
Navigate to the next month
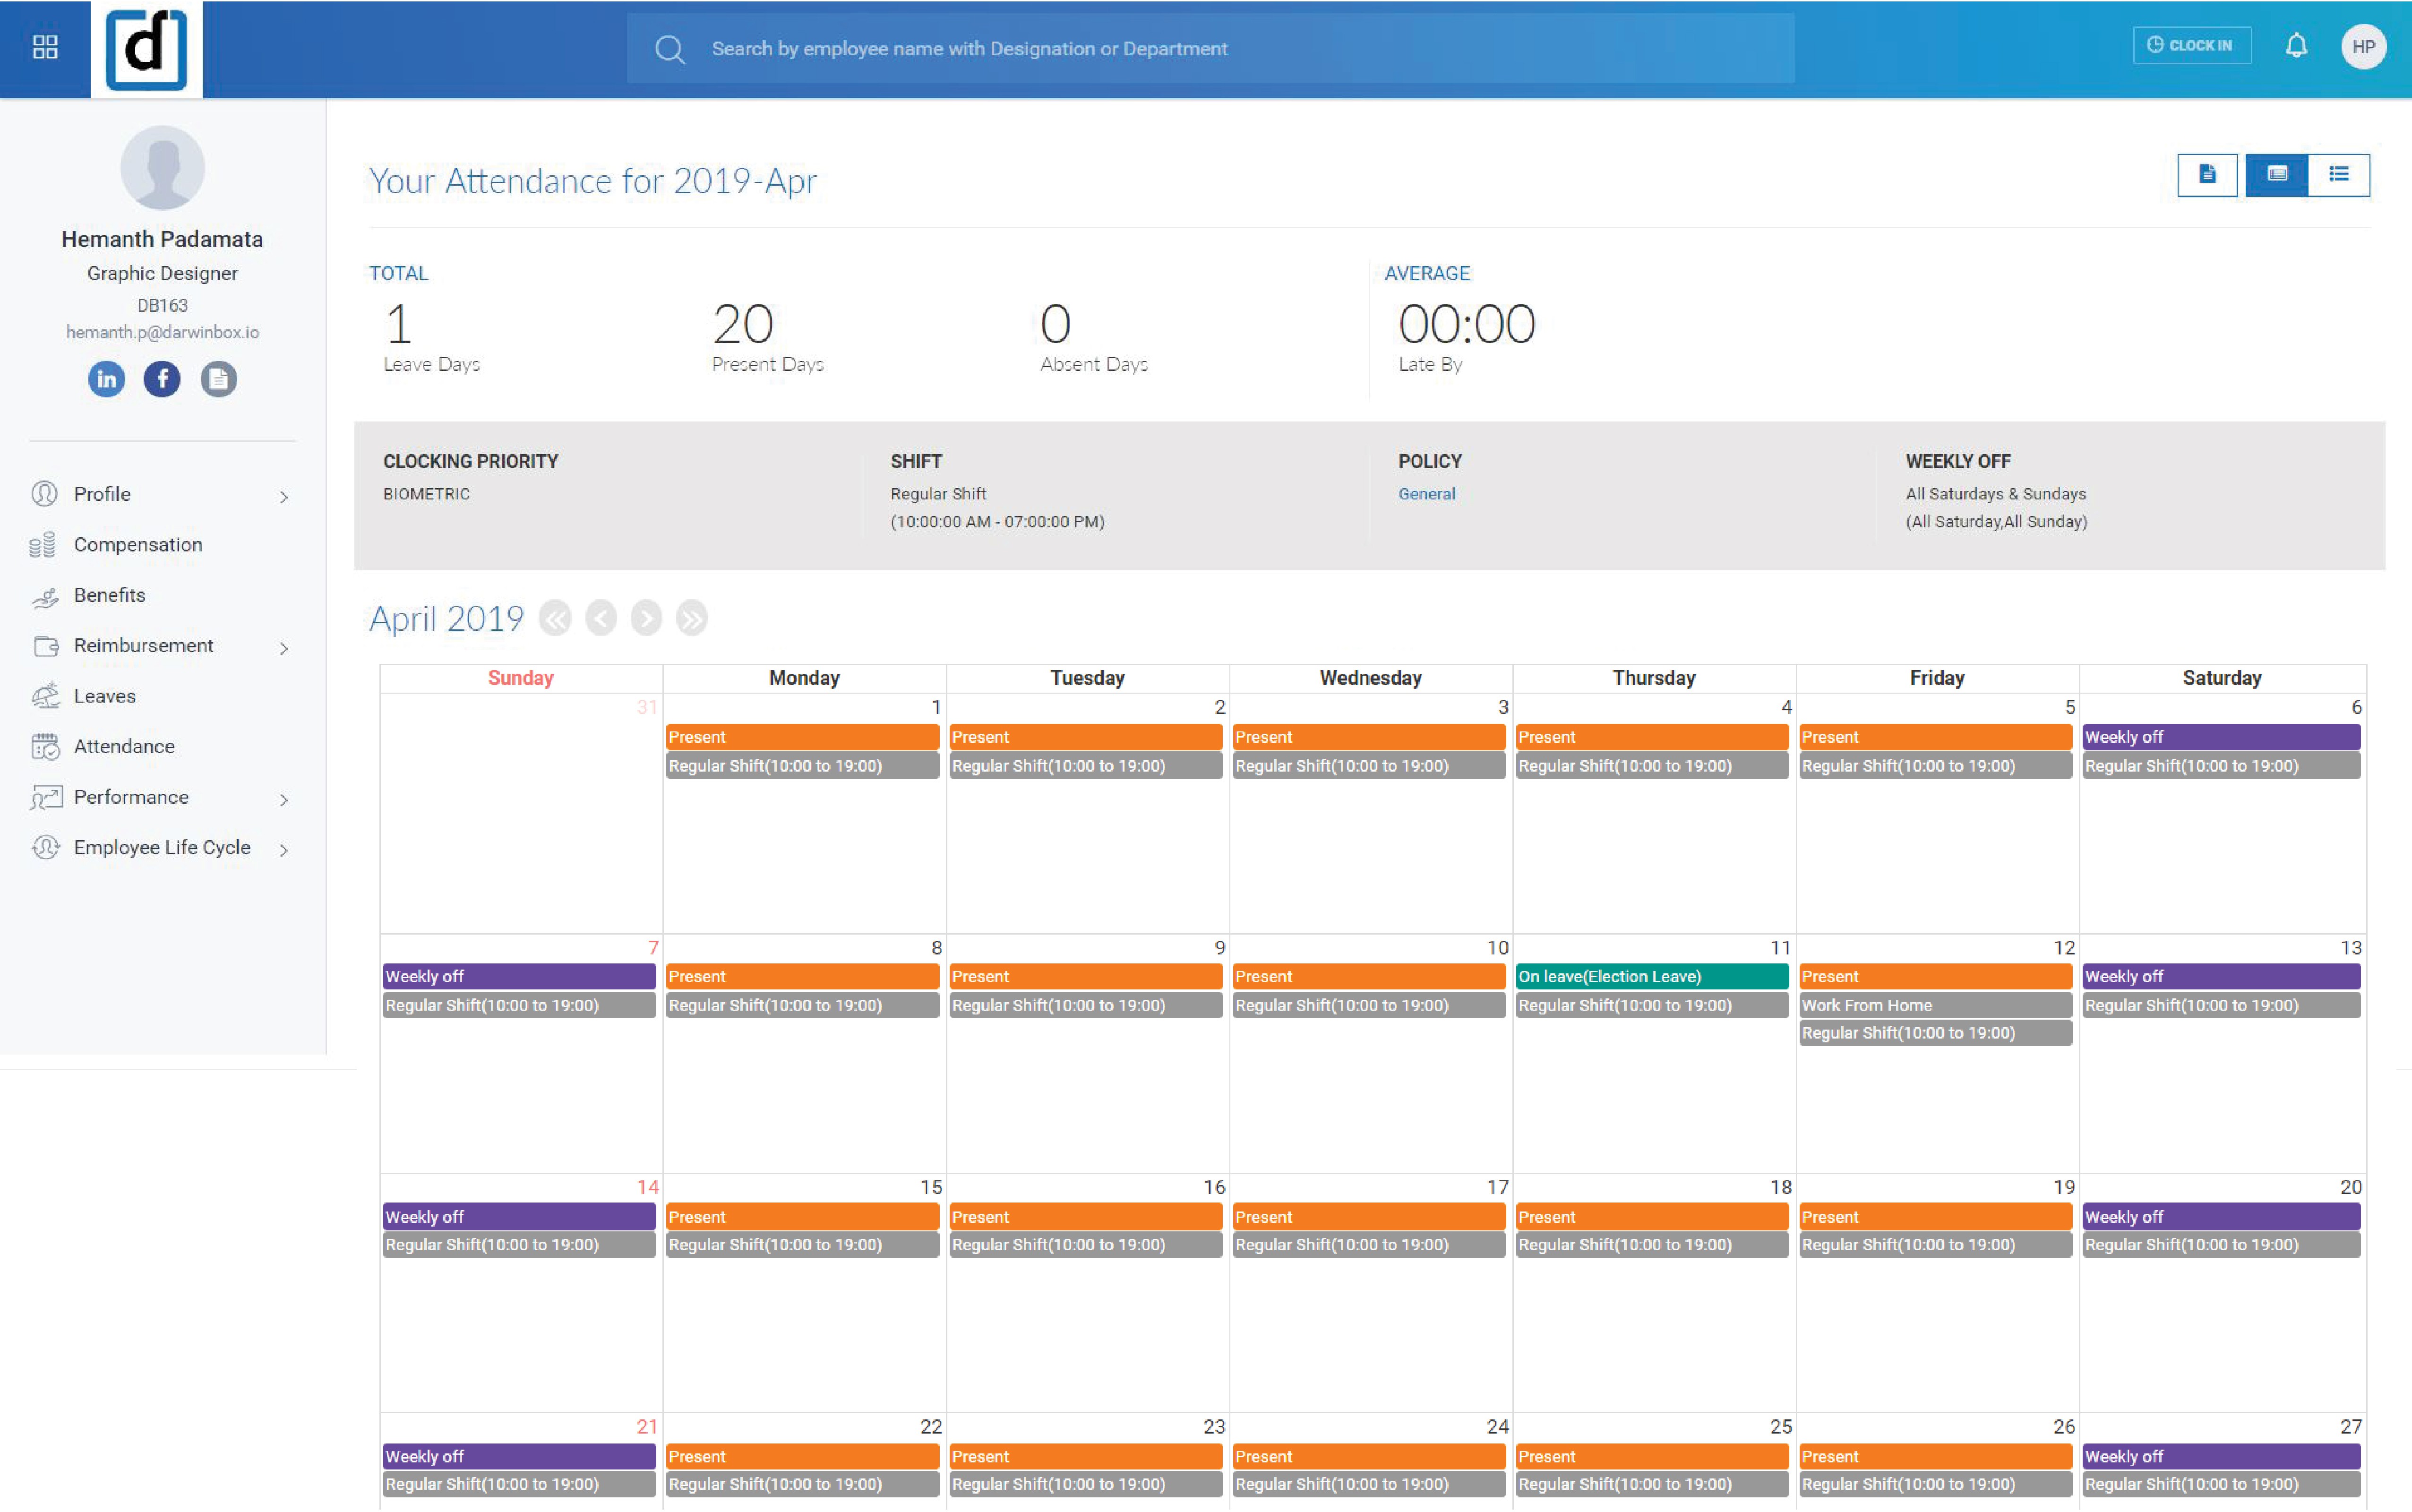click(646, 618)
